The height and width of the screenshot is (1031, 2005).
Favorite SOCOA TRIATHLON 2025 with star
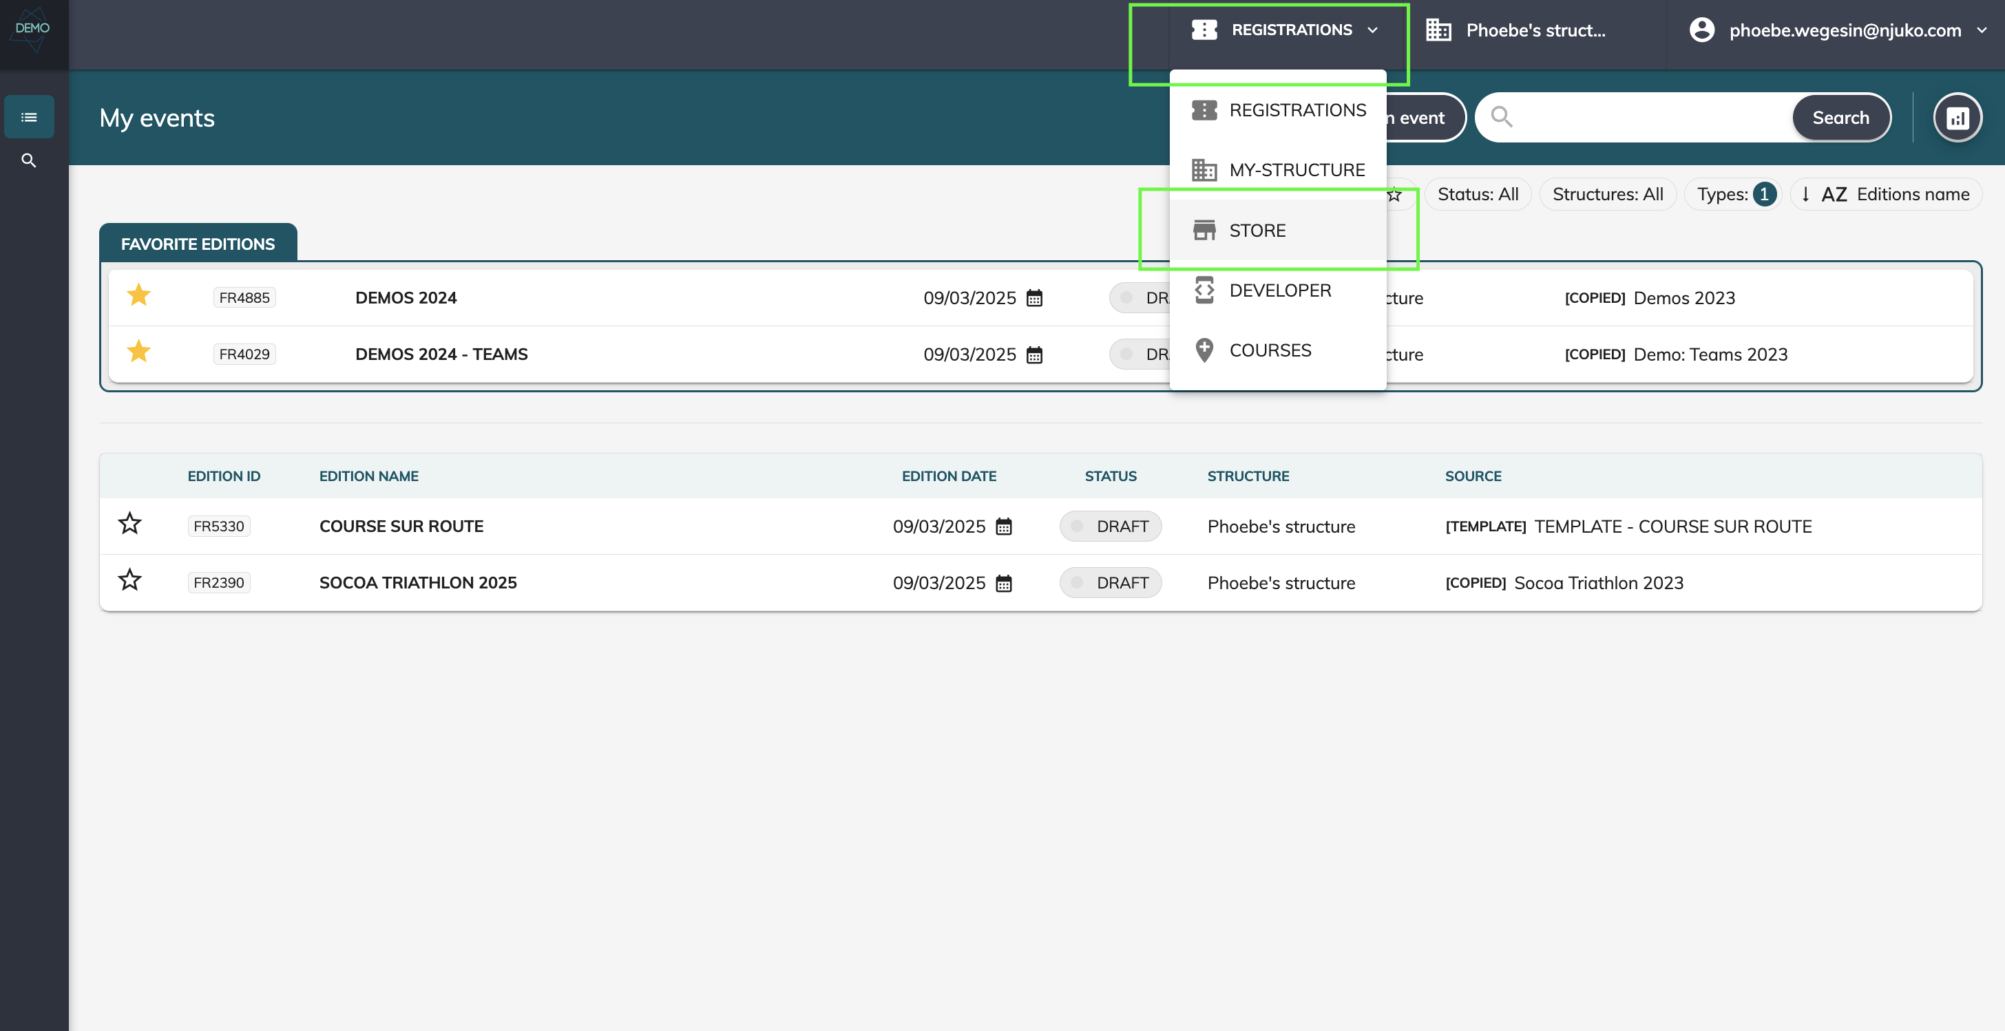(130, 580)
